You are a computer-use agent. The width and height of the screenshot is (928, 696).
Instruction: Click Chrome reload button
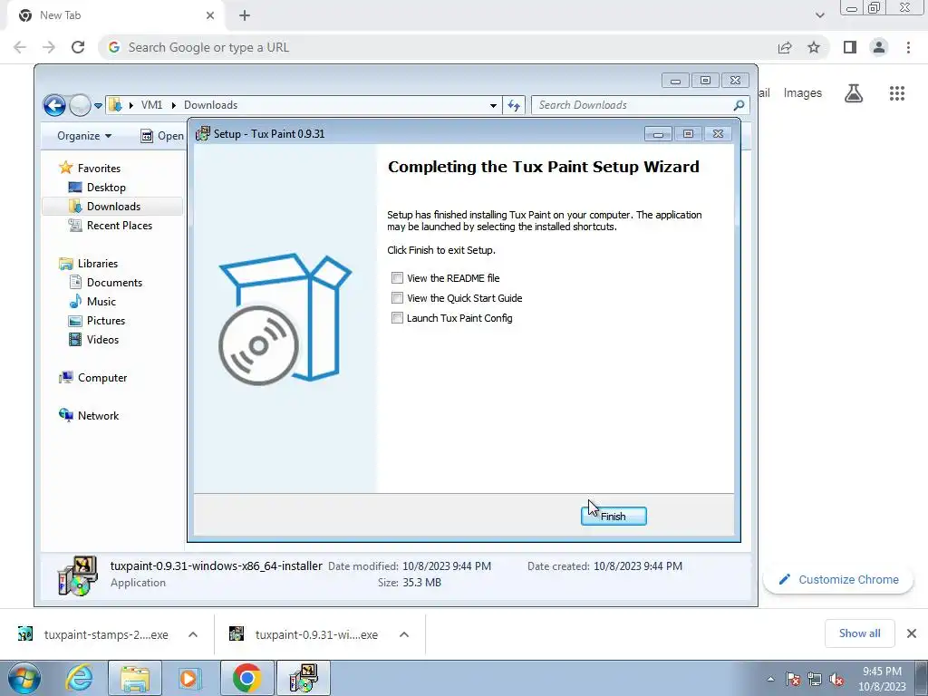coord(78,47)
